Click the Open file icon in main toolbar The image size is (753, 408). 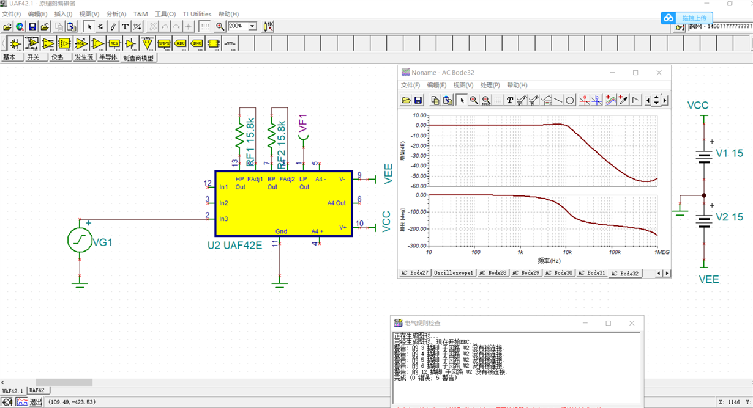(x=7, y=26)
